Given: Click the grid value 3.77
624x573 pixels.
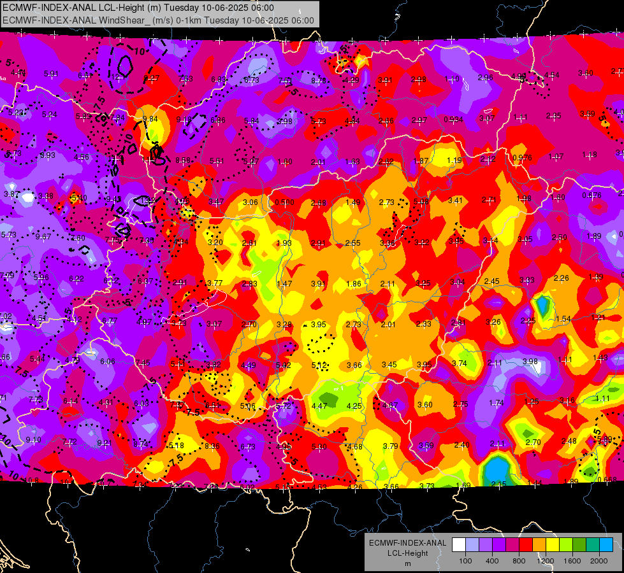Looking at the screenshot, I should [215, 283].
